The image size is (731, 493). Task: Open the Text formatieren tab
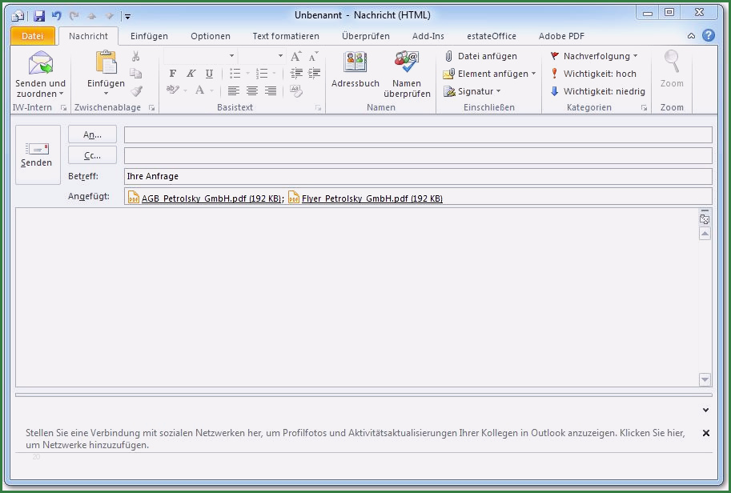pos(286,36)
